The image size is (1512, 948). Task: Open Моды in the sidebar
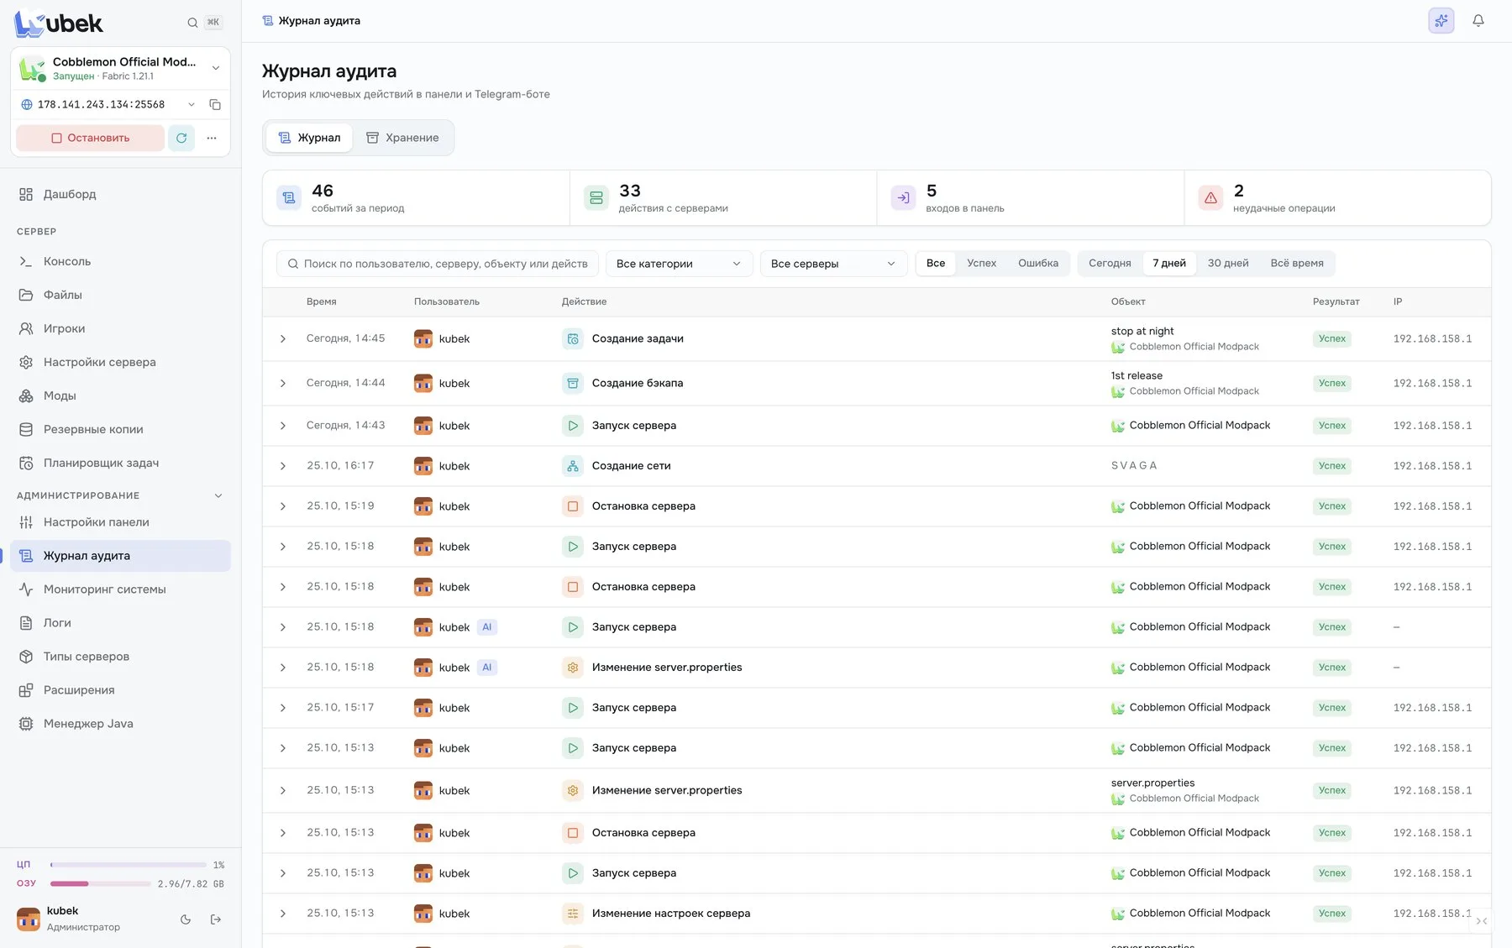120,395
